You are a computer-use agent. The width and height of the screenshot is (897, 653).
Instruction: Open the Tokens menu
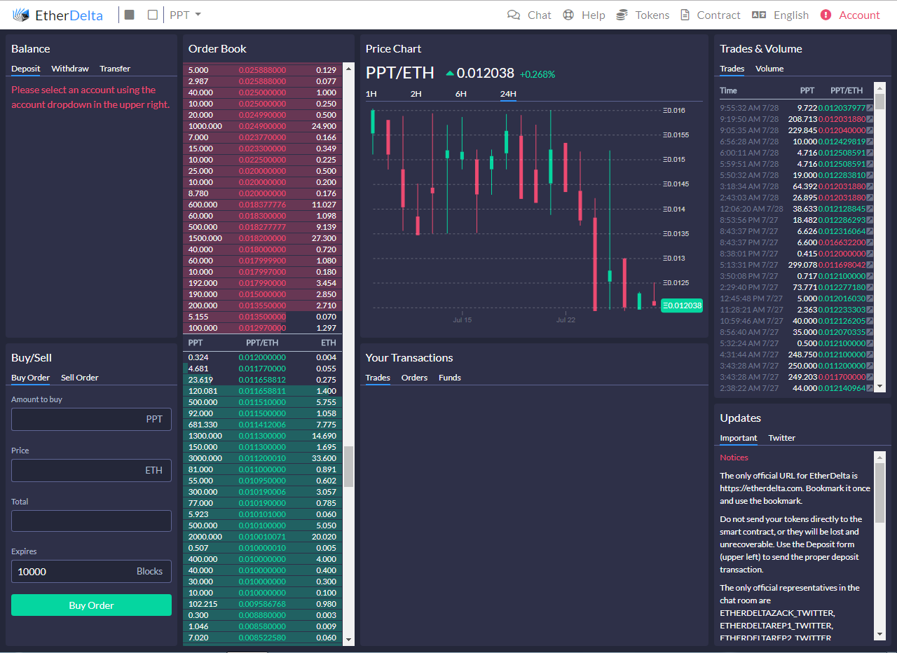(652, 15)
